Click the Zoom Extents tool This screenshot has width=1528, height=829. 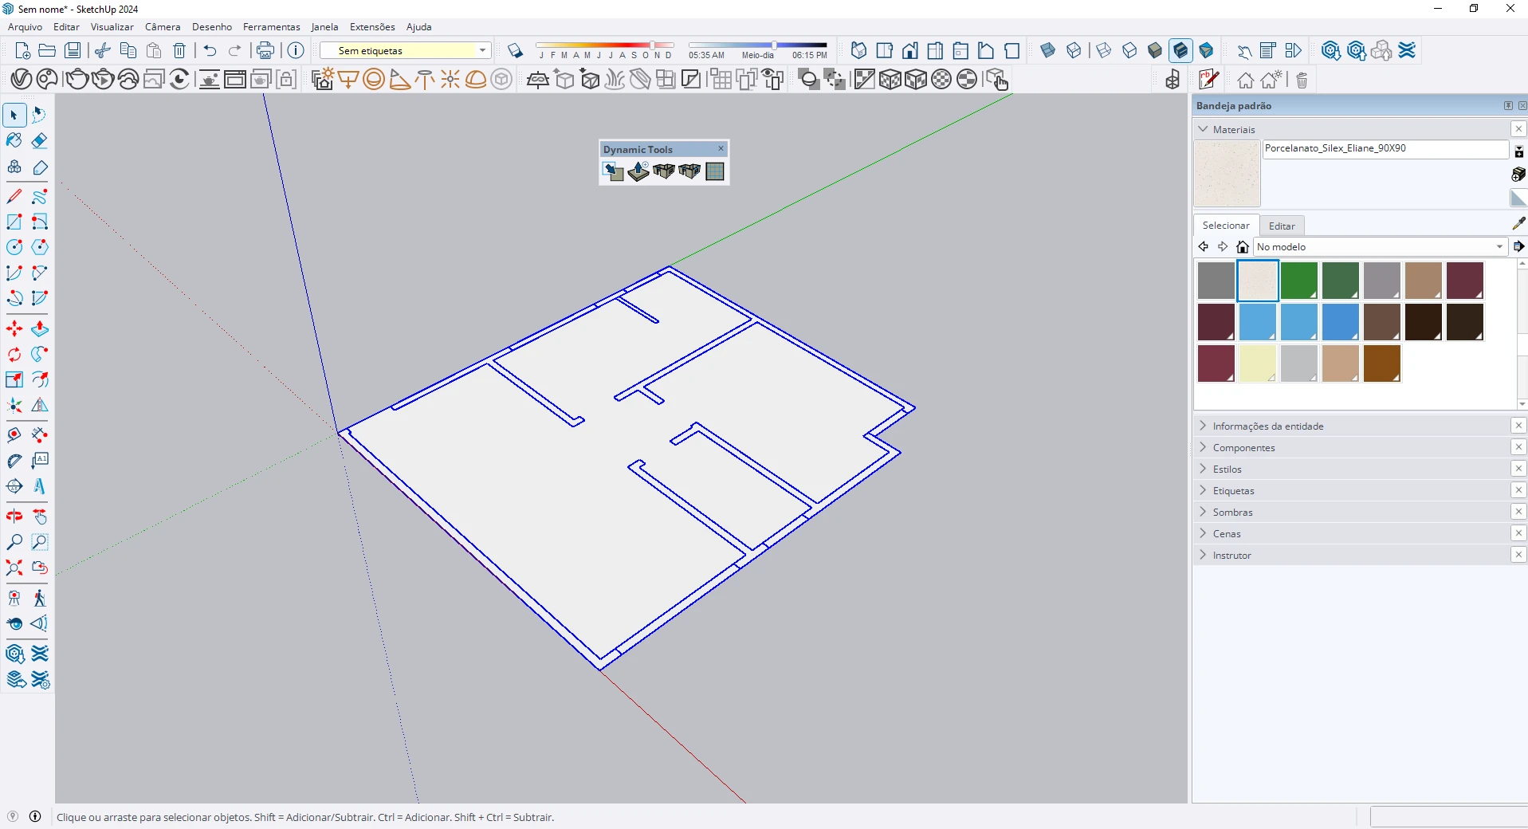pyautogui.click(x=14, y=568)
